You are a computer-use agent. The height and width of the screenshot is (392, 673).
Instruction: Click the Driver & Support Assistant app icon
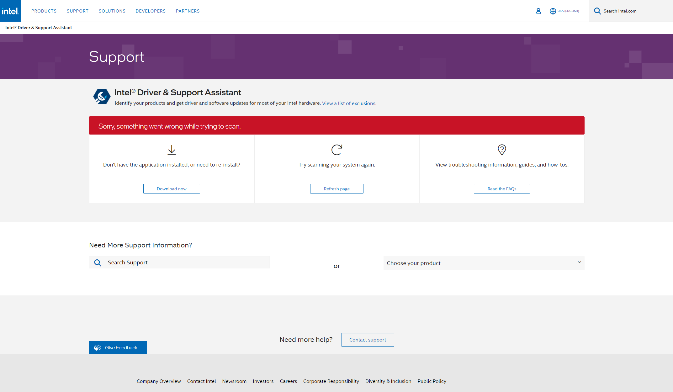pos(102,96)
